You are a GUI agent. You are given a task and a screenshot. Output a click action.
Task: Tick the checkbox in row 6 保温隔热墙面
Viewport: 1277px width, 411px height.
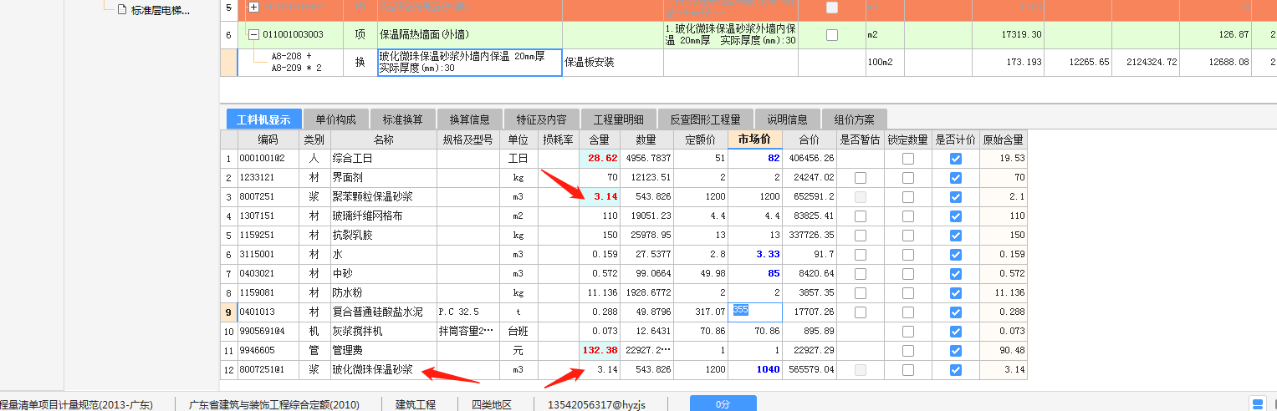831,35
